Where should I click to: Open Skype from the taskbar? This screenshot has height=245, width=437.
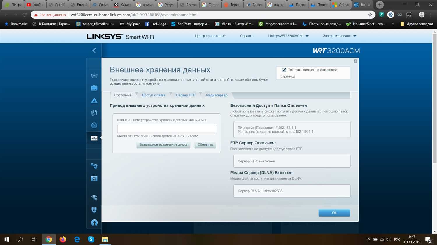[x=91, y=239]
